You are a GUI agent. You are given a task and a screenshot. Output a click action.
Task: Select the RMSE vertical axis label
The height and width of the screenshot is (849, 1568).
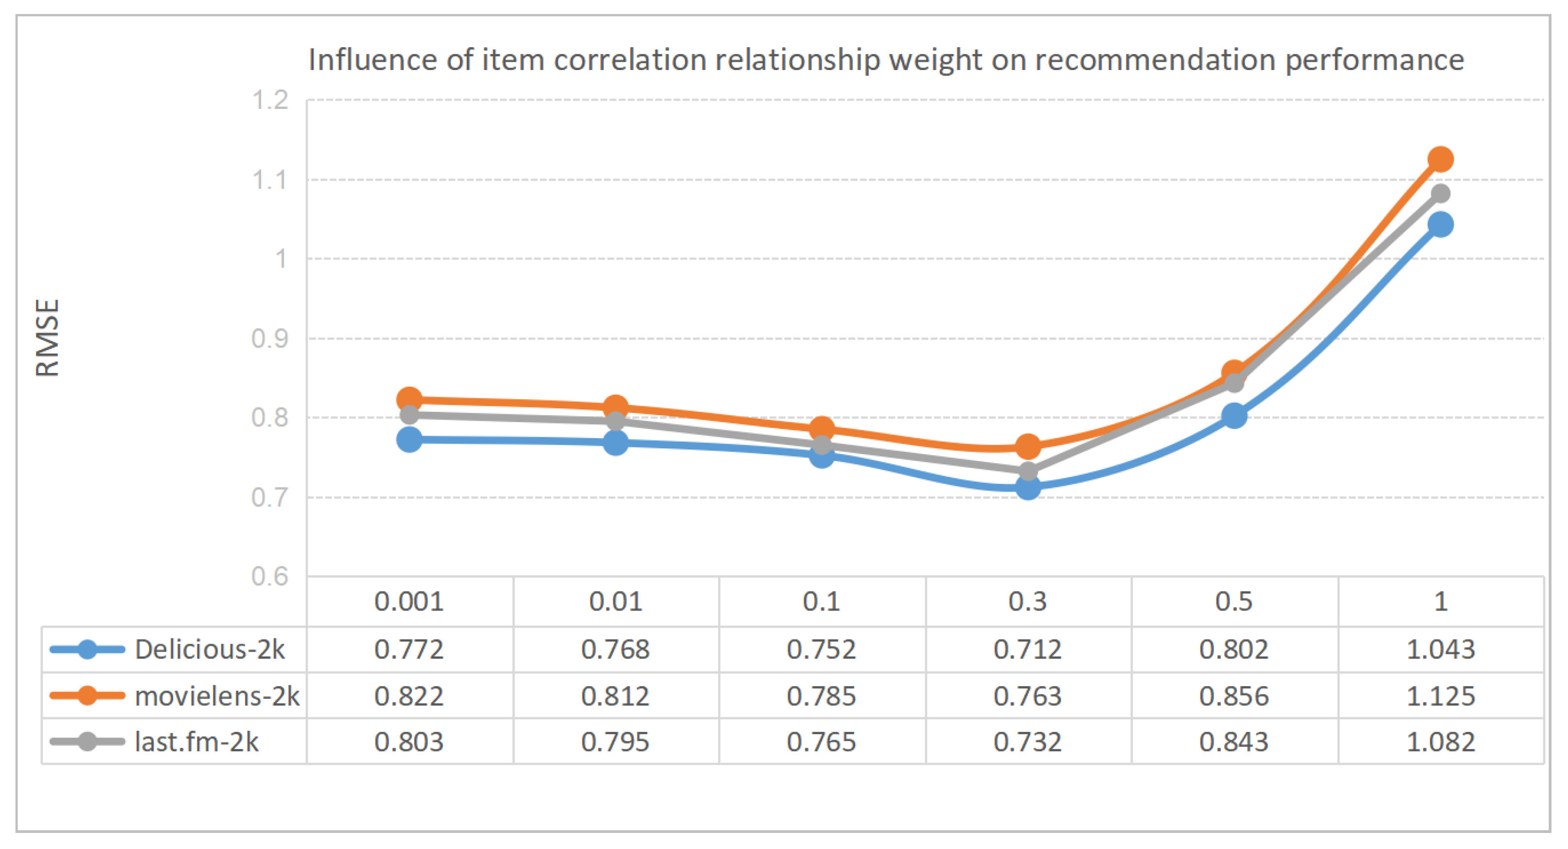pos(48,338)
